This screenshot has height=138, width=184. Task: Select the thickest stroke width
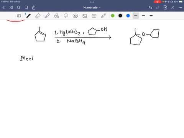tap(151, 16)
